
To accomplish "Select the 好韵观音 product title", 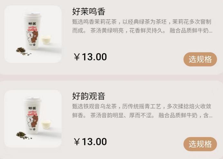I will [x=89, y=96].
